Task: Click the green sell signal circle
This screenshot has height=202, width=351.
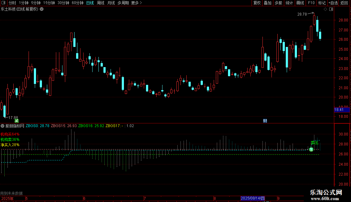Action: [x=311, y=149]
